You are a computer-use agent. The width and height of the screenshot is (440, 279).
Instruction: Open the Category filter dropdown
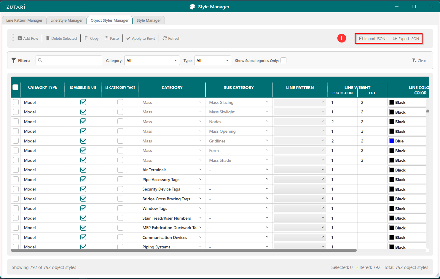[152, 61]
